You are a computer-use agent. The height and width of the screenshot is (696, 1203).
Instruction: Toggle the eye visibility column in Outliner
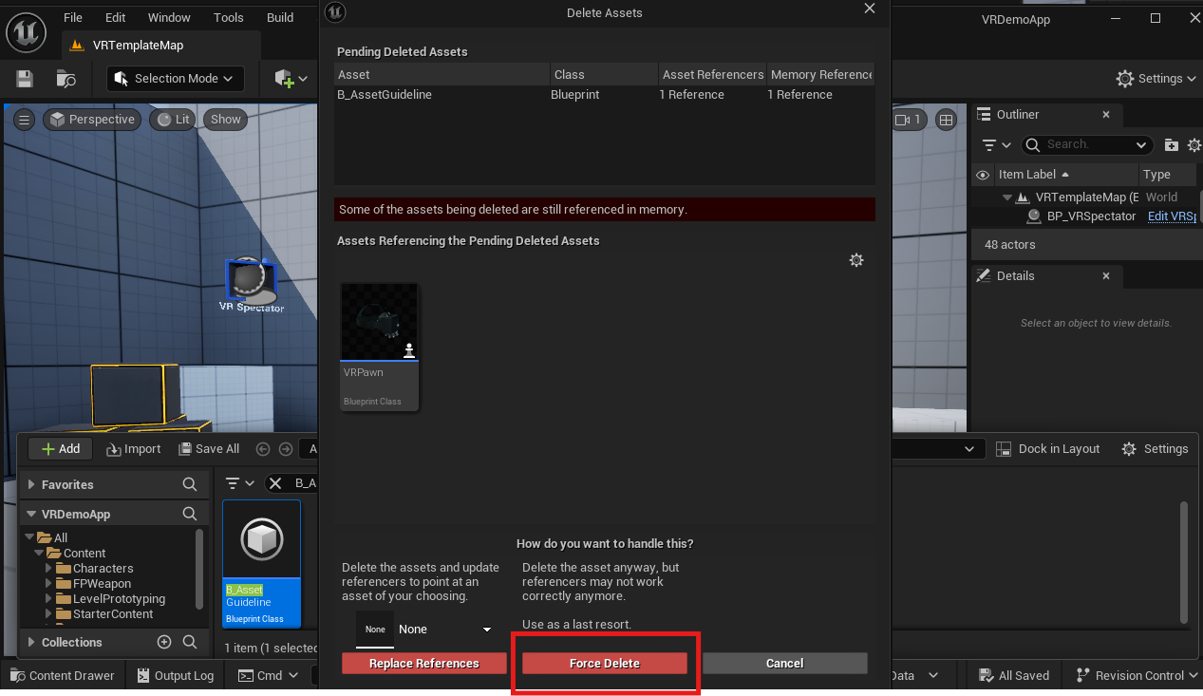983,175
